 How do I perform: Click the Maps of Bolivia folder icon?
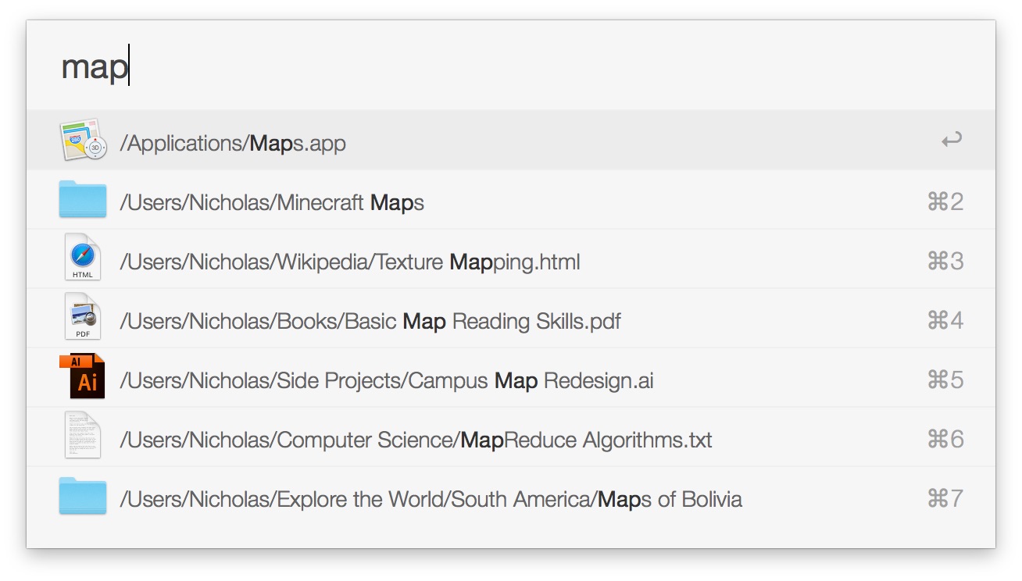[x=83, y=497]
